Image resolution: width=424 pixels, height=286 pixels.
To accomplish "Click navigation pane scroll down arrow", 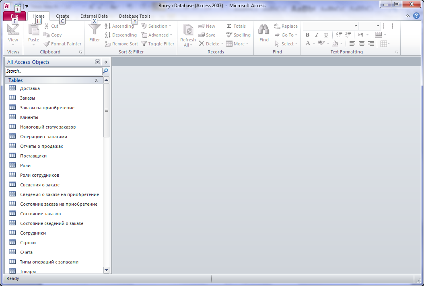I will 106,270.
